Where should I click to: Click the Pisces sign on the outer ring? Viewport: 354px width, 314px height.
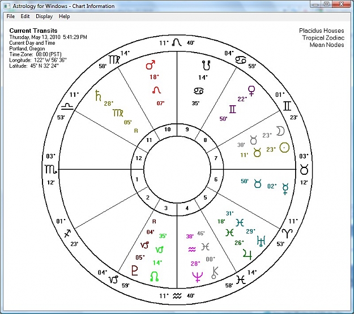pos(241,280)
